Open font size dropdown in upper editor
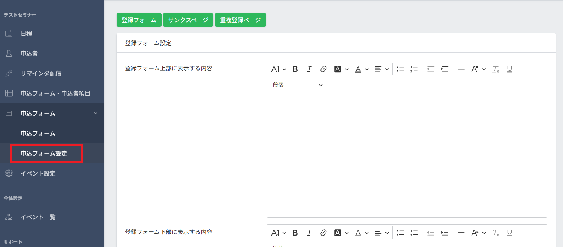The image size is (563, 247). tap(279, 69)
